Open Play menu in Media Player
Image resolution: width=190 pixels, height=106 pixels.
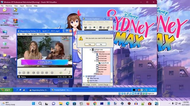[28, 34]
